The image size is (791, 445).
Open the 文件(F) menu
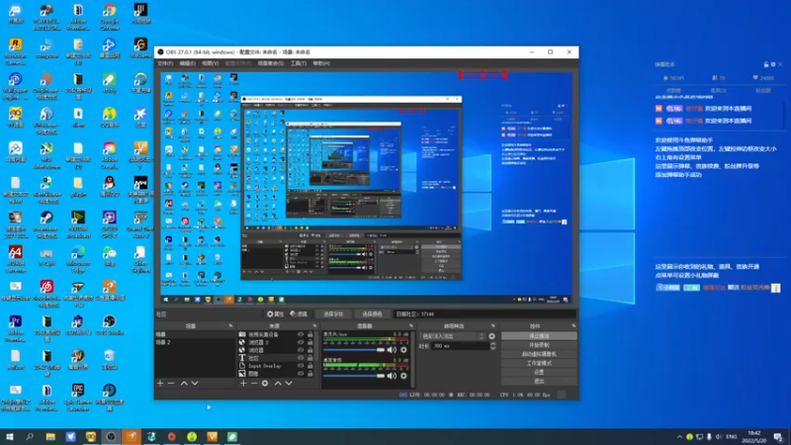tap(165, 63)
